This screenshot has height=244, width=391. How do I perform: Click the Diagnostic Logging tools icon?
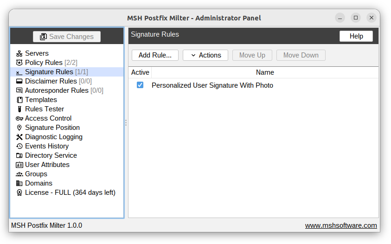(x=19, y=137)
